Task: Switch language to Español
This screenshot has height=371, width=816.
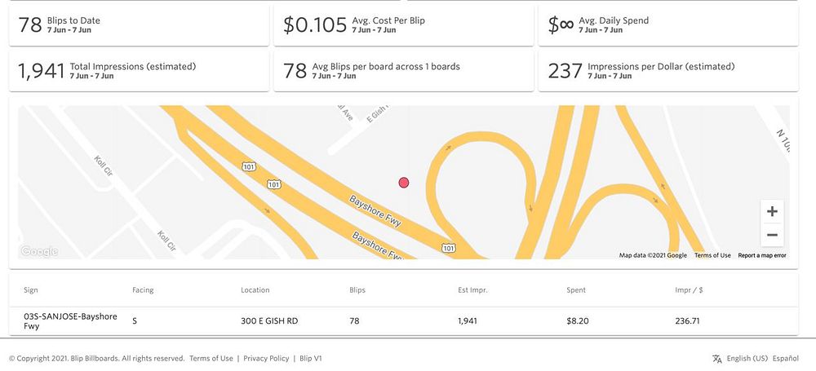Action: click(x=786, y=358)
